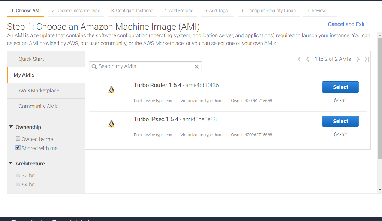
Task: Click Virtualization type: hvm for Turbo Router
Action: click(x=201, y=101)
